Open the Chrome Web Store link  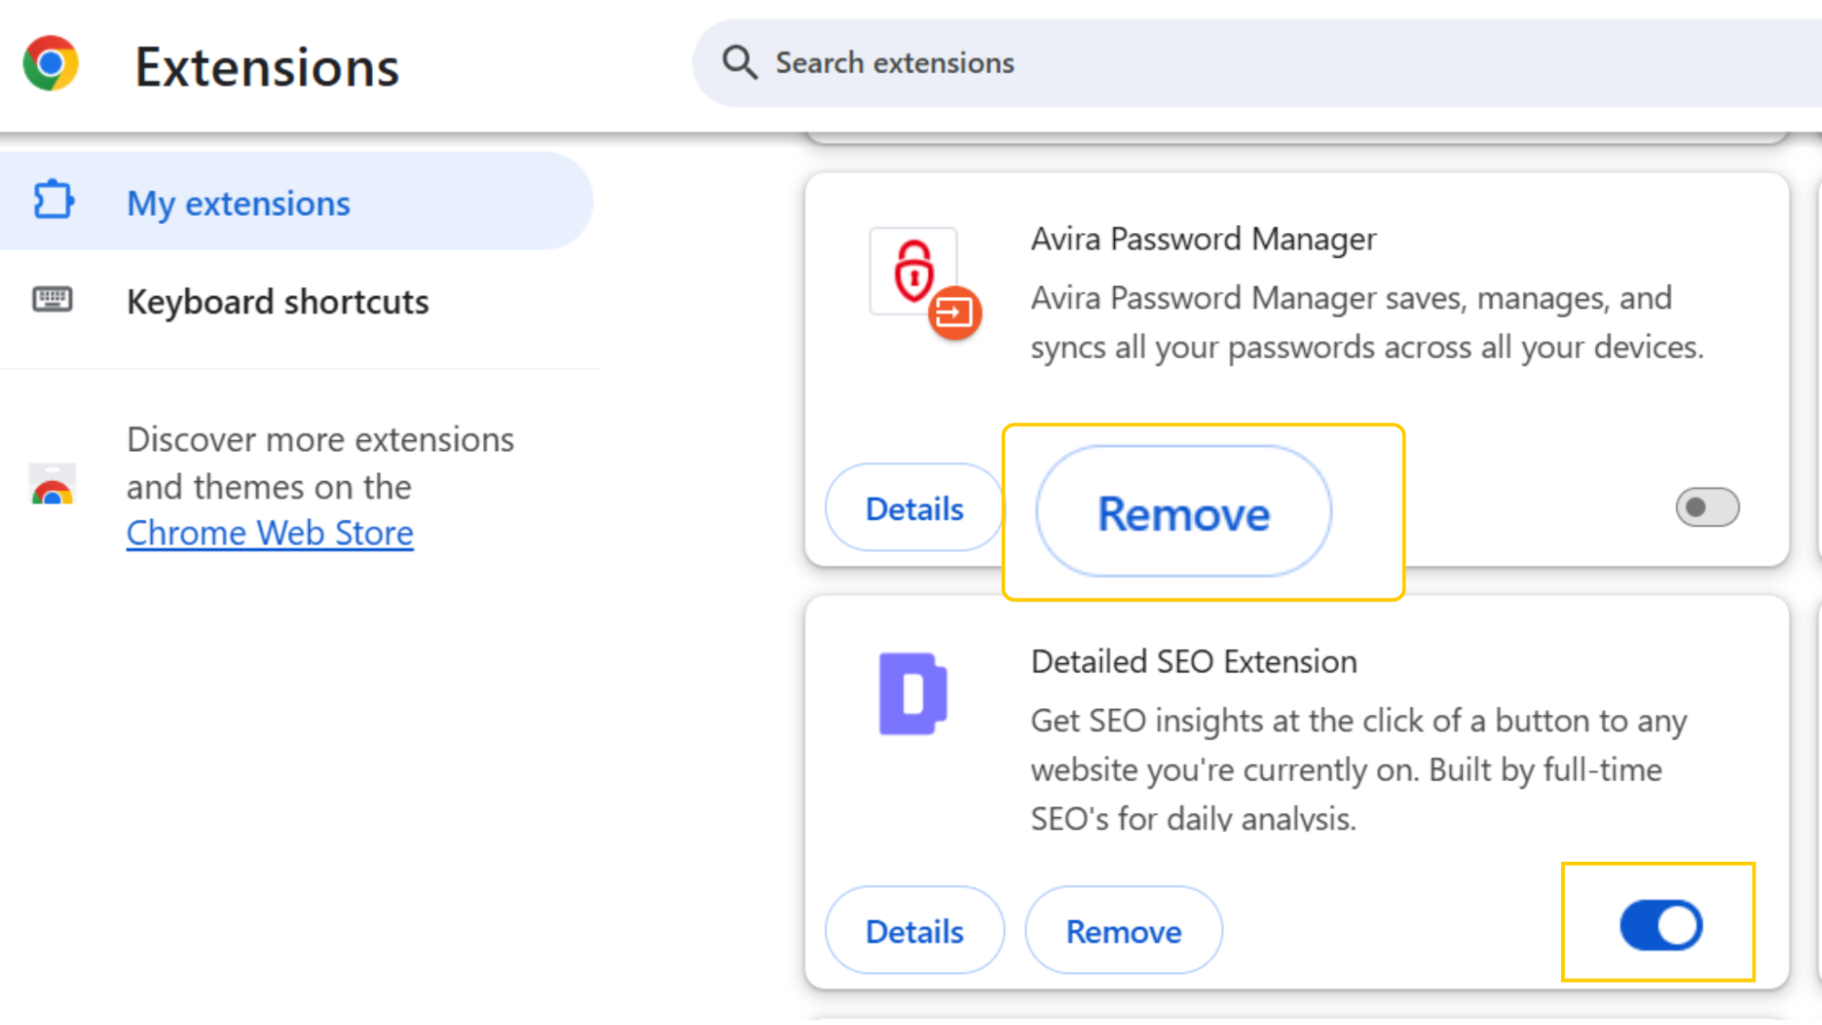click(269, 532)
